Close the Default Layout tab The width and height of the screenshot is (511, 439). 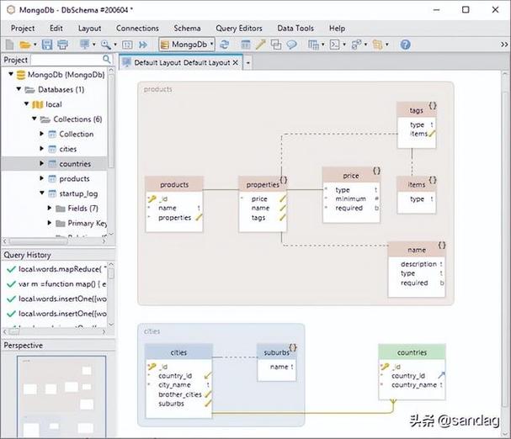(236, 62)
